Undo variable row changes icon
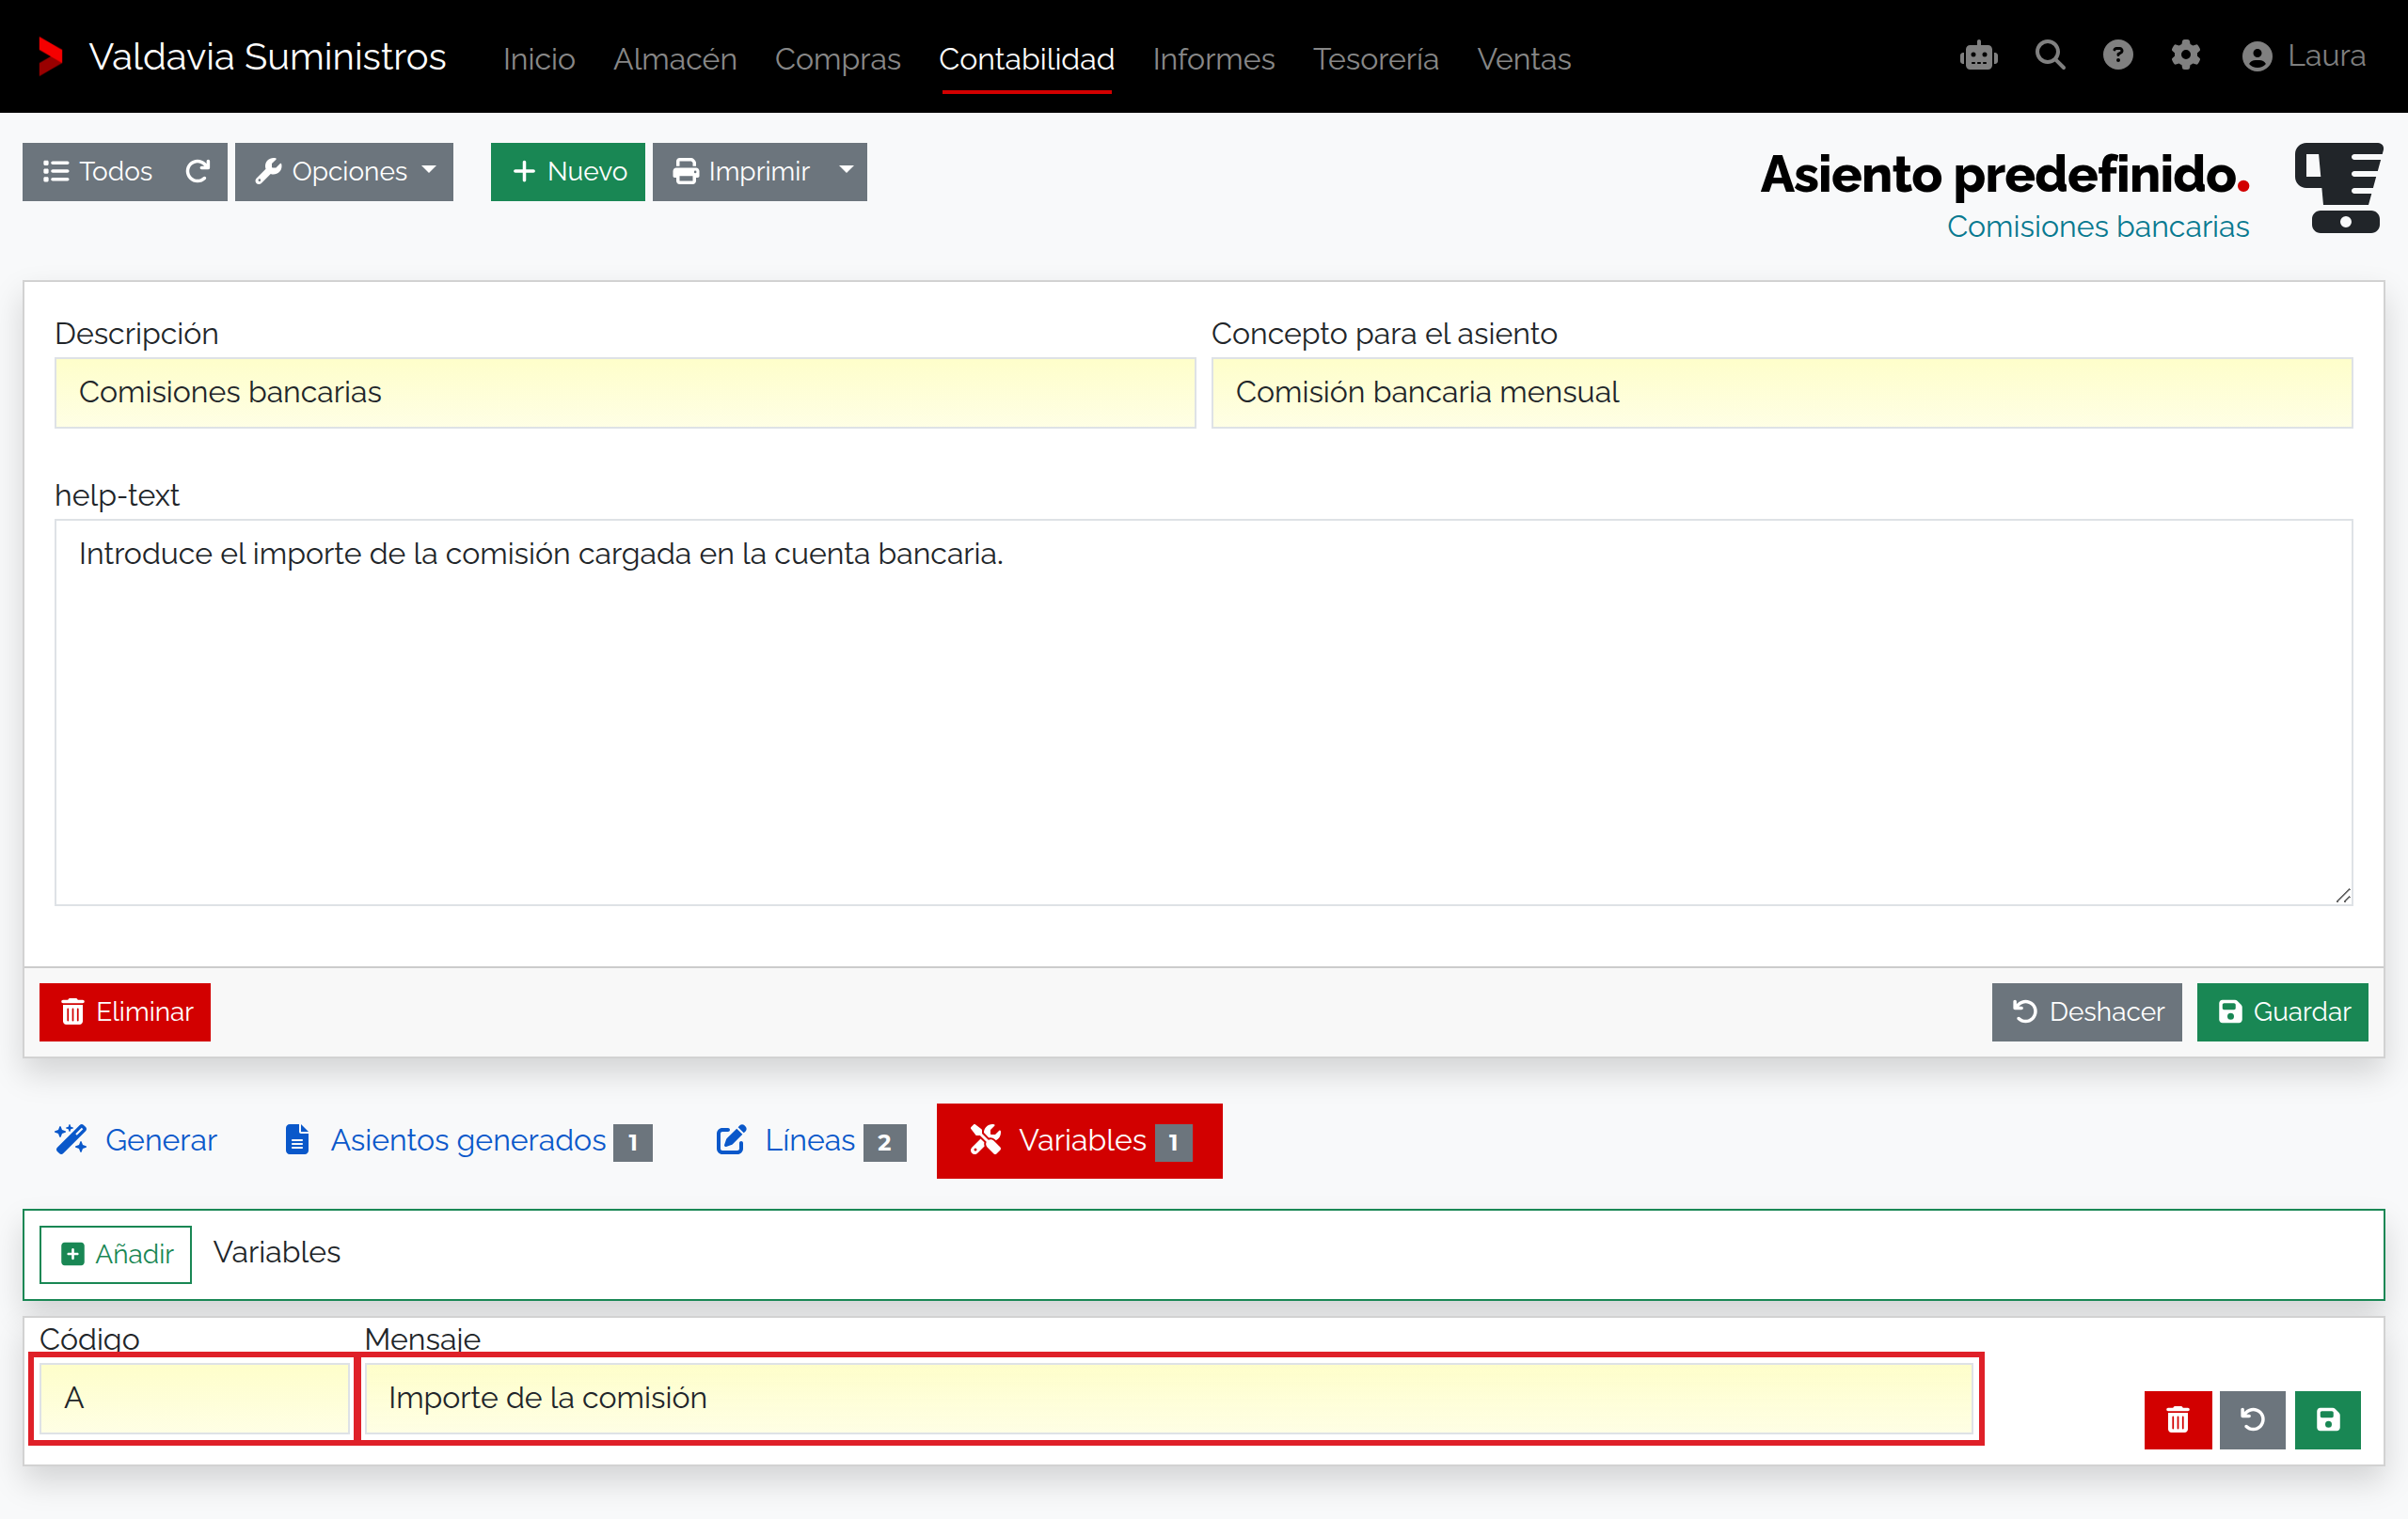This screenshot has width=2408, height=1519. coord(2252,1419)
